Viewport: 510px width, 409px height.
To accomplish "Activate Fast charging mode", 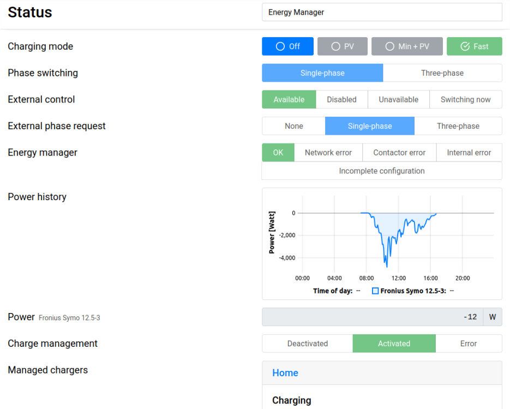I will coord(474,46).
